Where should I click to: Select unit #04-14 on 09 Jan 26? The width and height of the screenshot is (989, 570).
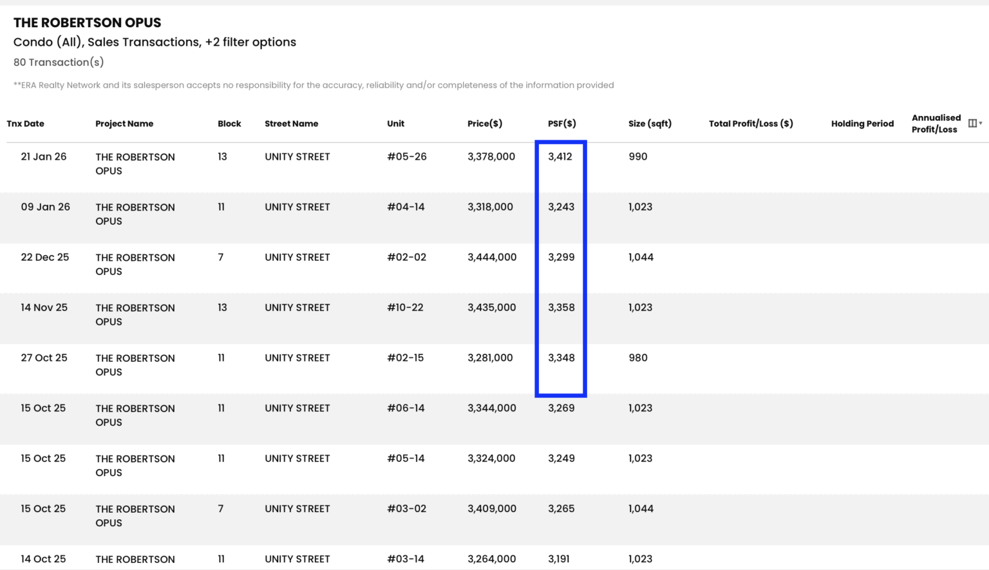(x=406, y=207)
